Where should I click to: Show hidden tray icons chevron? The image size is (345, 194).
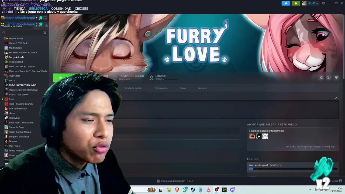pyautogui.click(x=310, y=190)
